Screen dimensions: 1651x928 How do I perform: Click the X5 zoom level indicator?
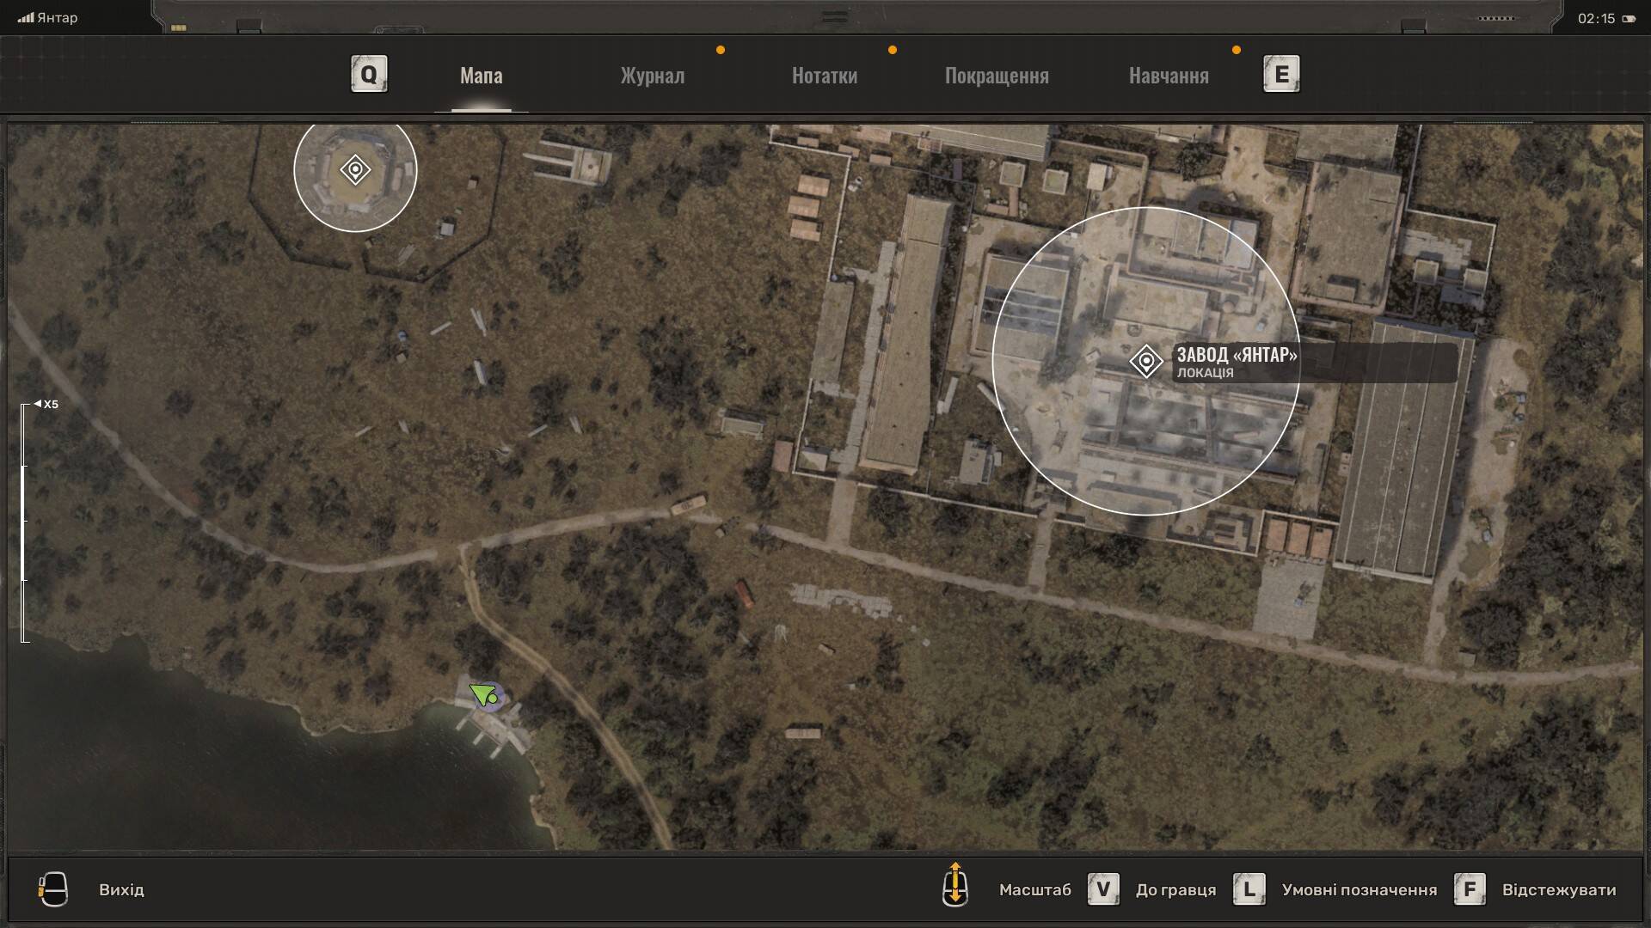pyautogui.click(x=47, y=404)
